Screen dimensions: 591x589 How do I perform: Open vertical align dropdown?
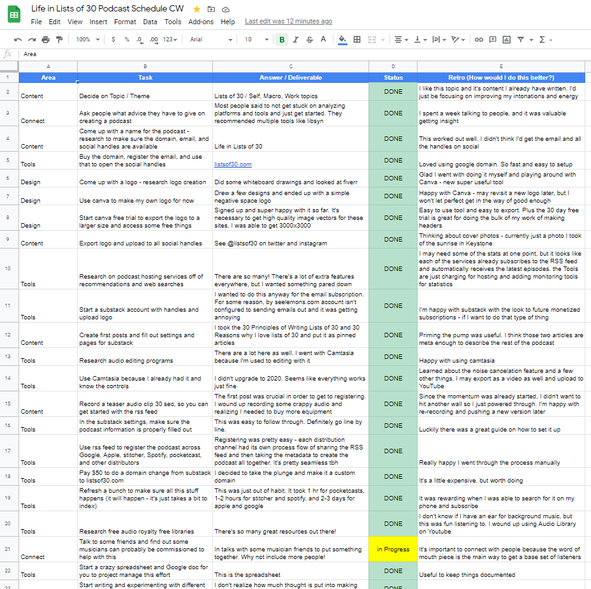click(420, 40)
